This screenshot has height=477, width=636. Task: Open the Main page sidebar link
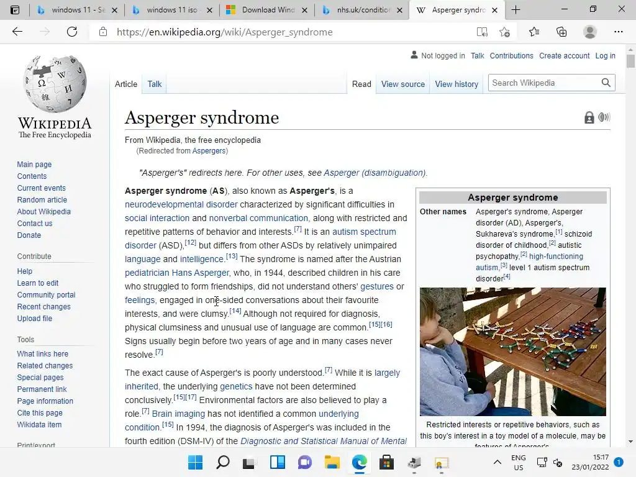34,164
